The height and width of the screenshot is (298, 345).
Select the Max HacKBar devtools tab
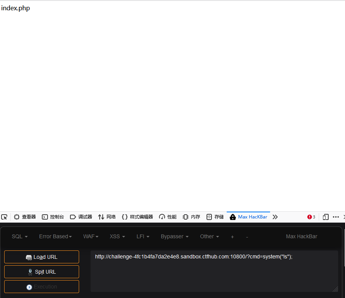tap(248, 217)
